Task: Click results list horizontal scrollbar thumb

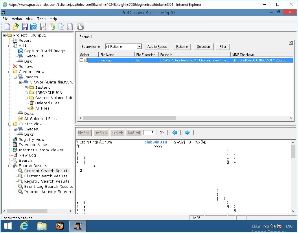Action: [129, 118]
